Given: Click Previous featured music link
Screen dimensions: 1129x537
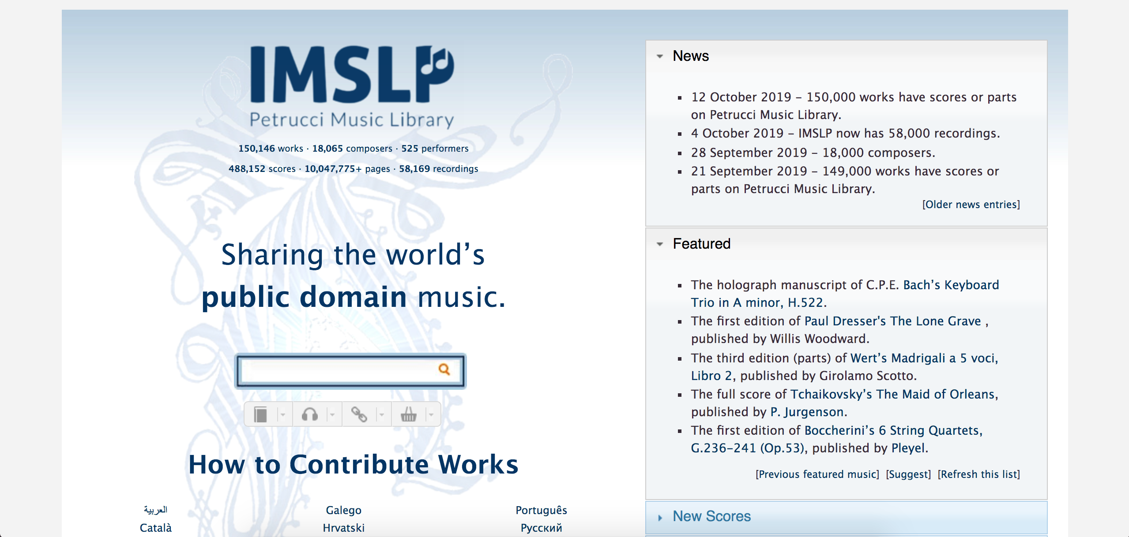Looking at the screenshot, I should coord(817,474).
